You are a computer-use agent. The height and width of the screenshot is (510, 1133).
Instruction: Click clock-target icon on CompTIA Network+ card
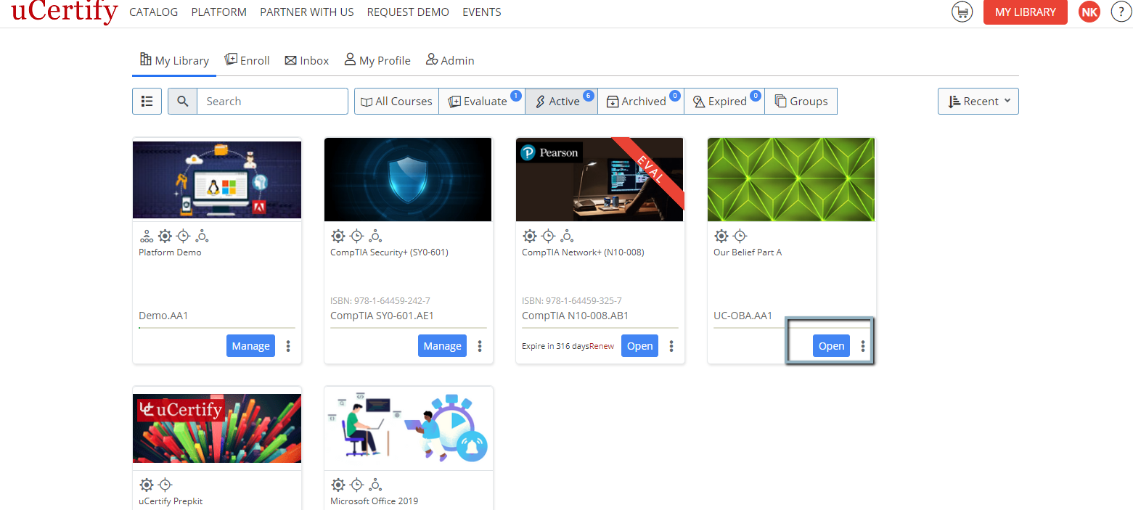click(x=548, y=236)
